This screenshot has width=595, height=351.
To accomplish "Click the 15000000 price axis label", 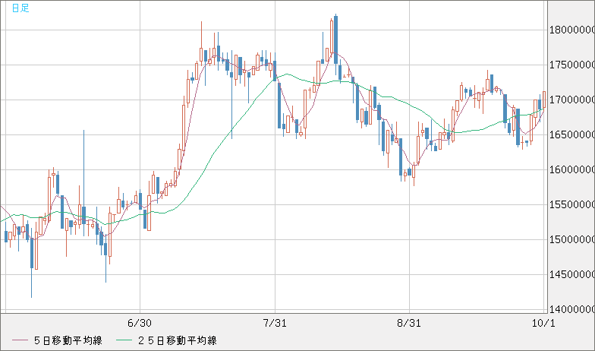I will (570, 239).
